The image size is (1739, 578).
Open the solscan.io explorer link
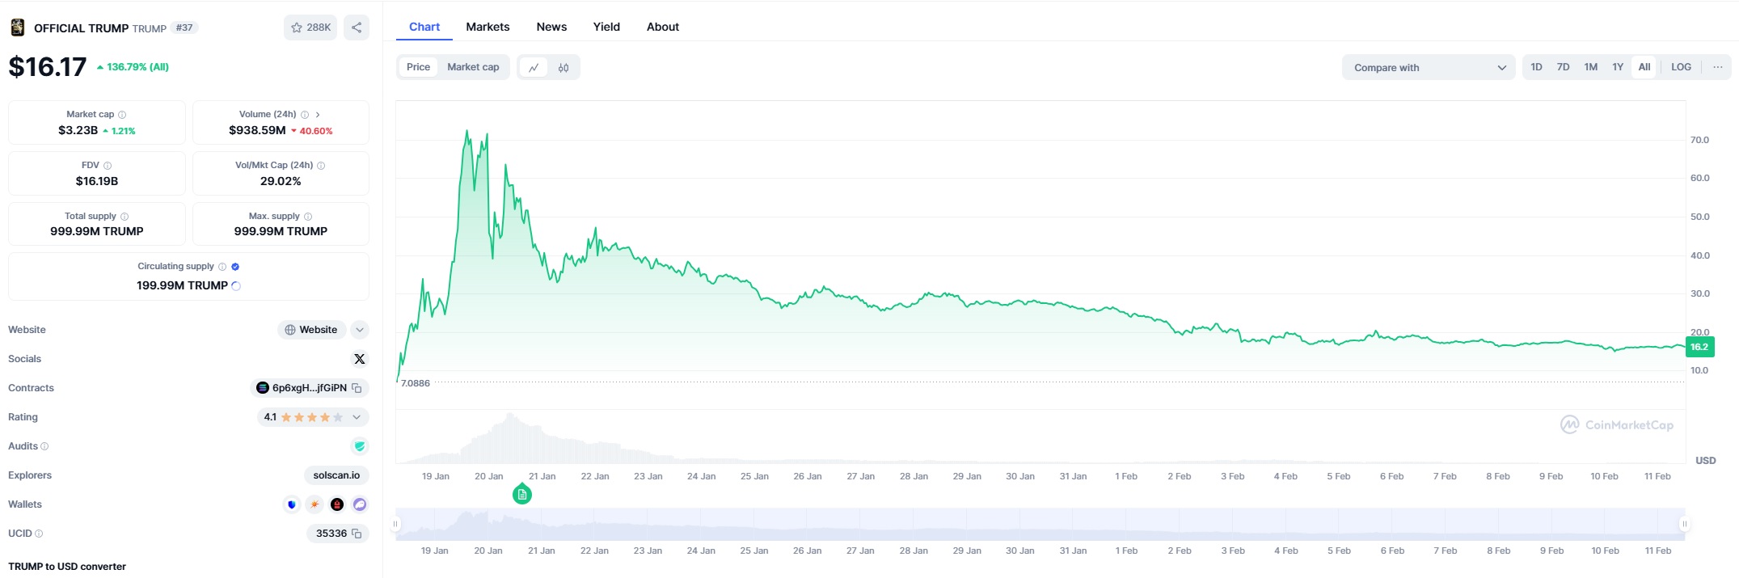(x=336, y=475)
